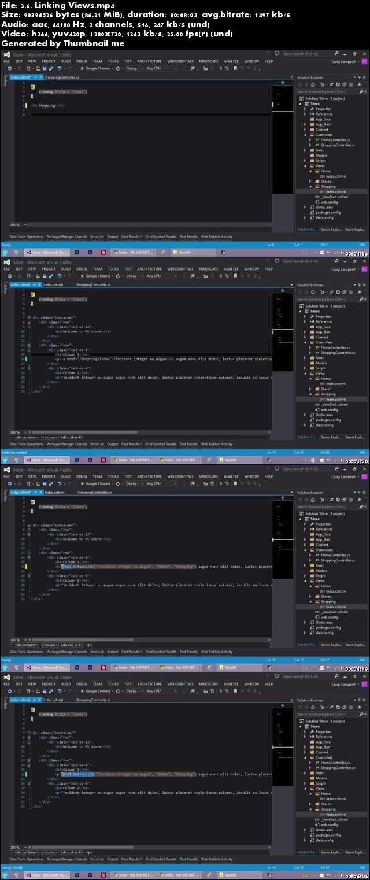Screen dimensions: 370x880
Task: Switch to Team Explorer tab, third frame
Action: [354, 645]
